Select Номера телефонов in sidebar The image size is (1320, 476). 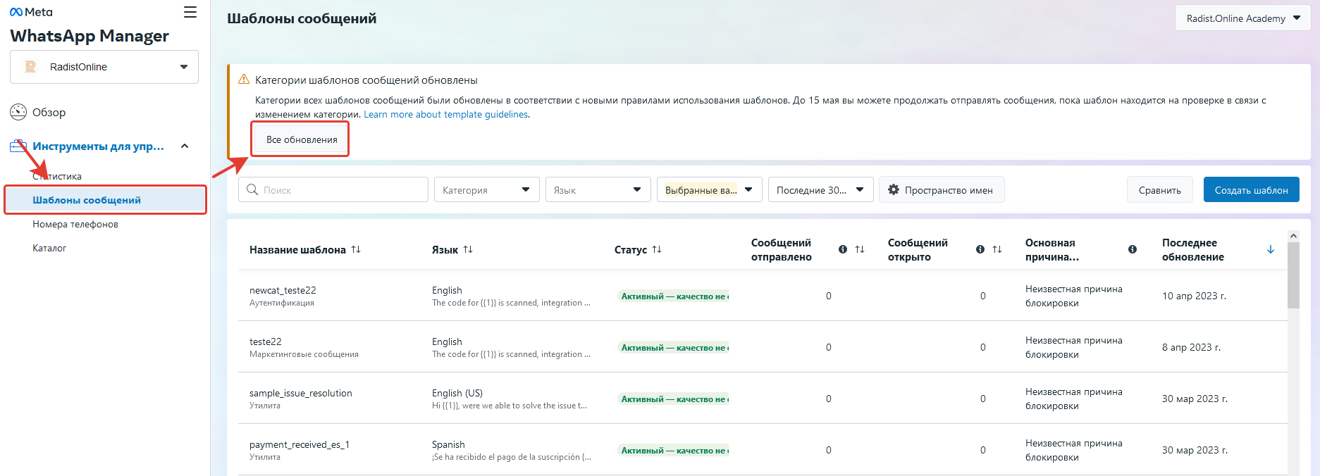click(x=75, y=224)
